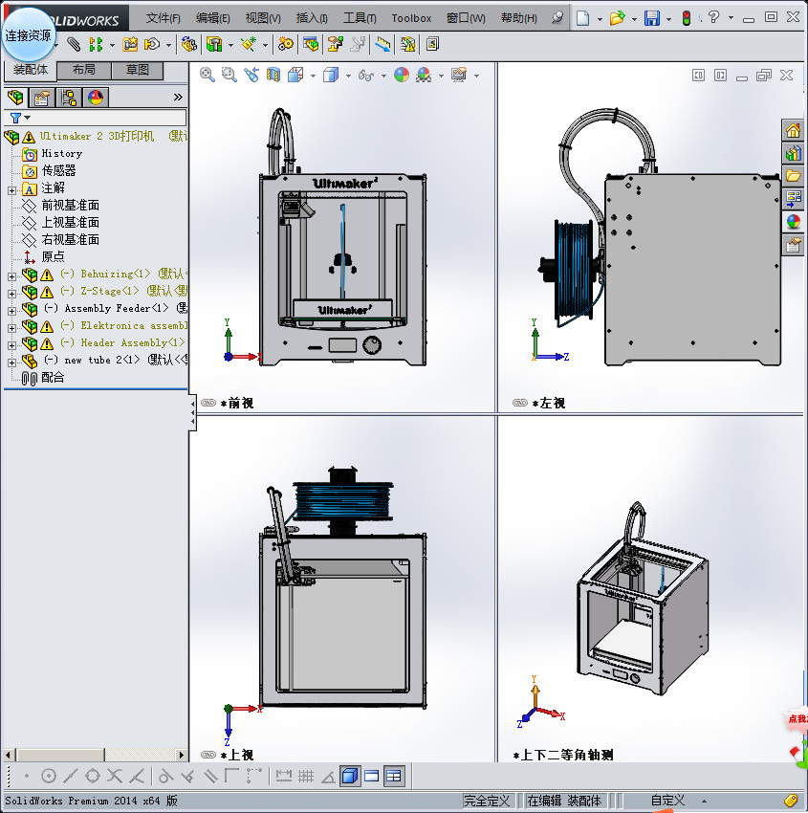Open the Toolbox menu

tap(411, 18)
